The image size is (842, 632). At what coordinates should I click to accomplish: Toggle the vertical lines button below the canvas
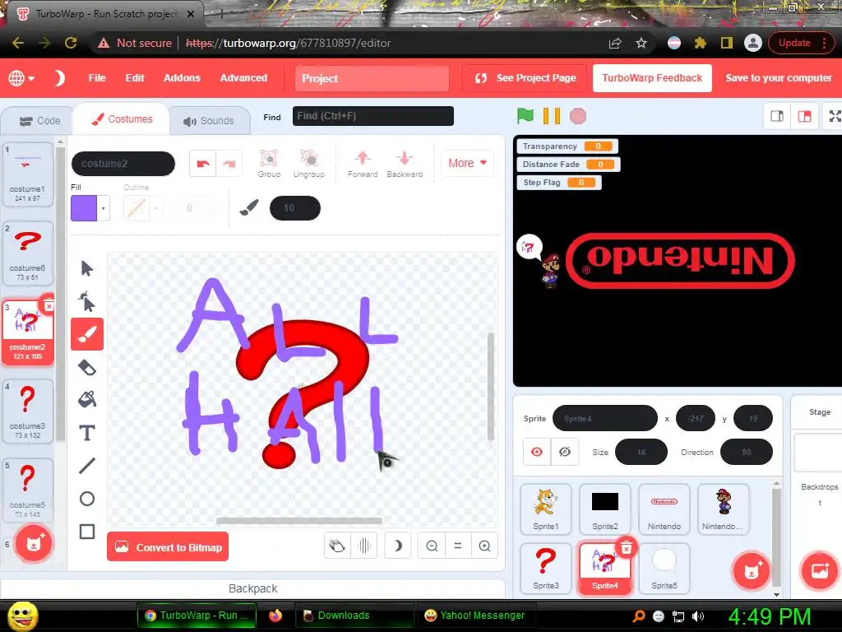click(364, 546)
